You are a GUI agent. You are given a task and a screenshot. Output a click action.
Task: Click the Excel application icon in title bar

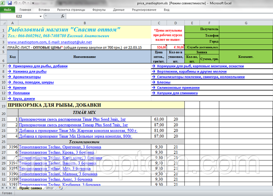(3, 3)
